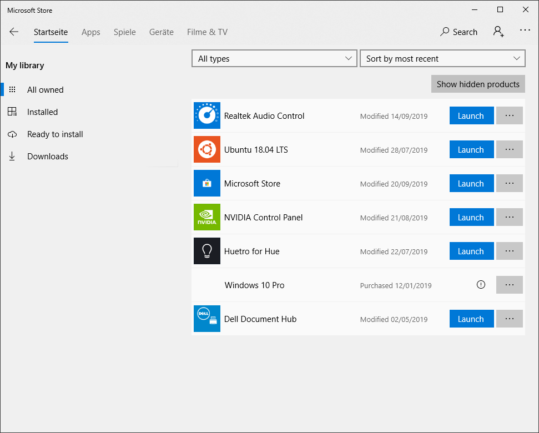Click the Downloads arrow icon
This screenshot has height=433, width=539.
[12, 157]
